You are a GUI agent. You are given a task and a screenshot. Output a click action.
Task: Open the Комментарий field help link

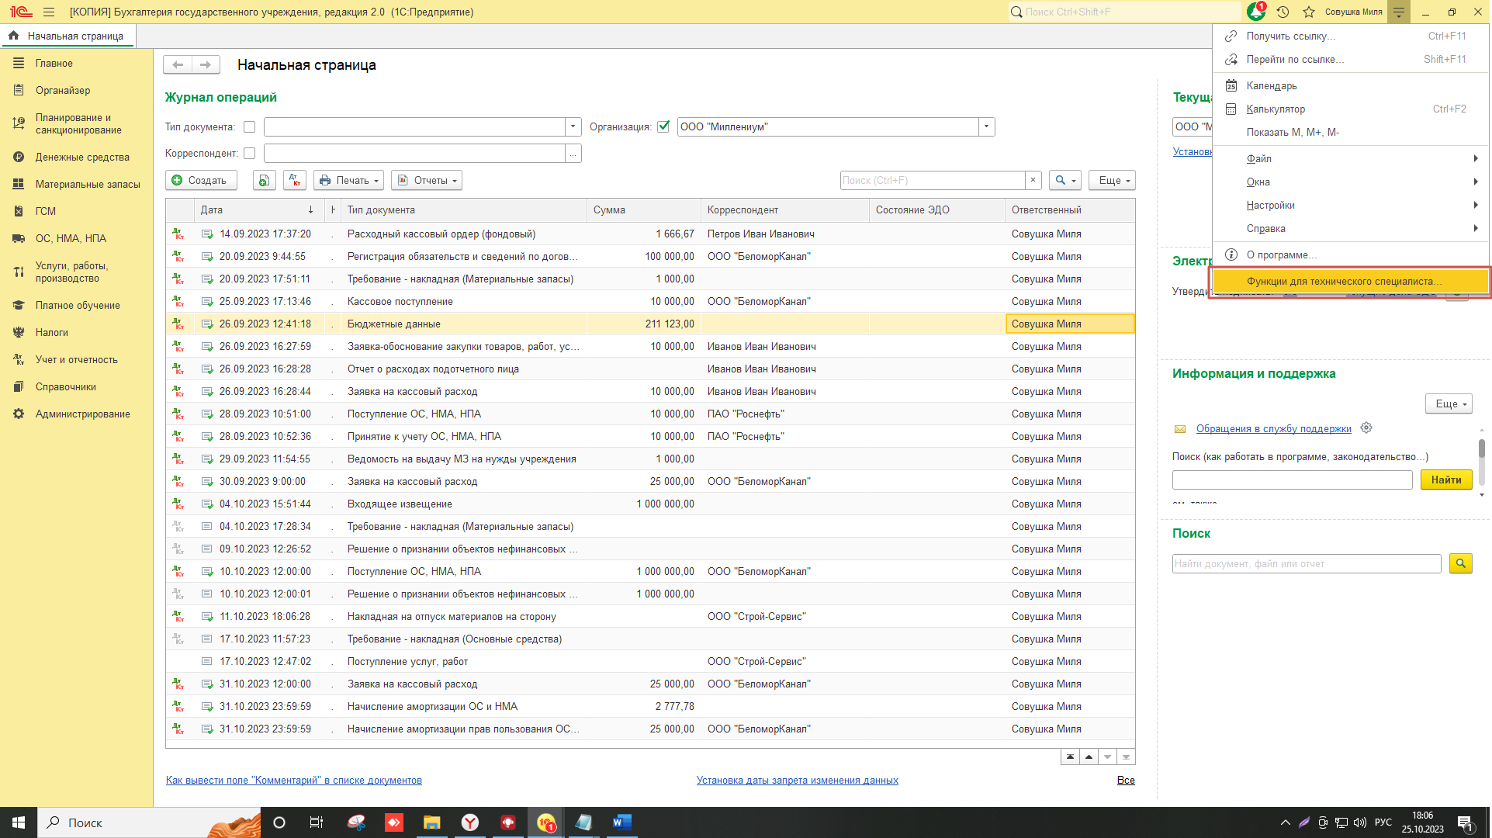294,780
